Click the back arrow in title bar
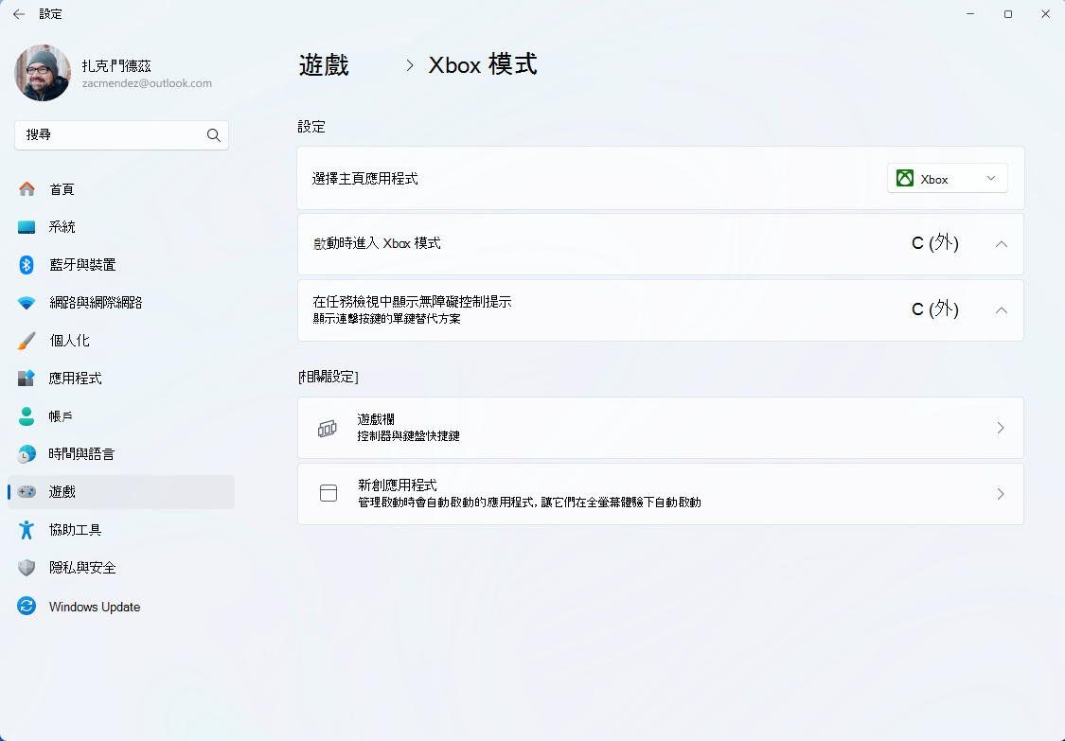This screenshot has width=1065, height=741. pos(18,14)
